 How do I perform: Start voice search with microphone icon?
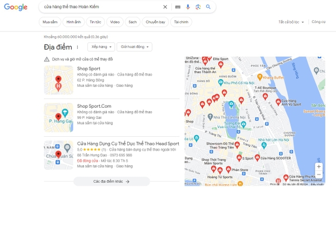coord(188,7)
